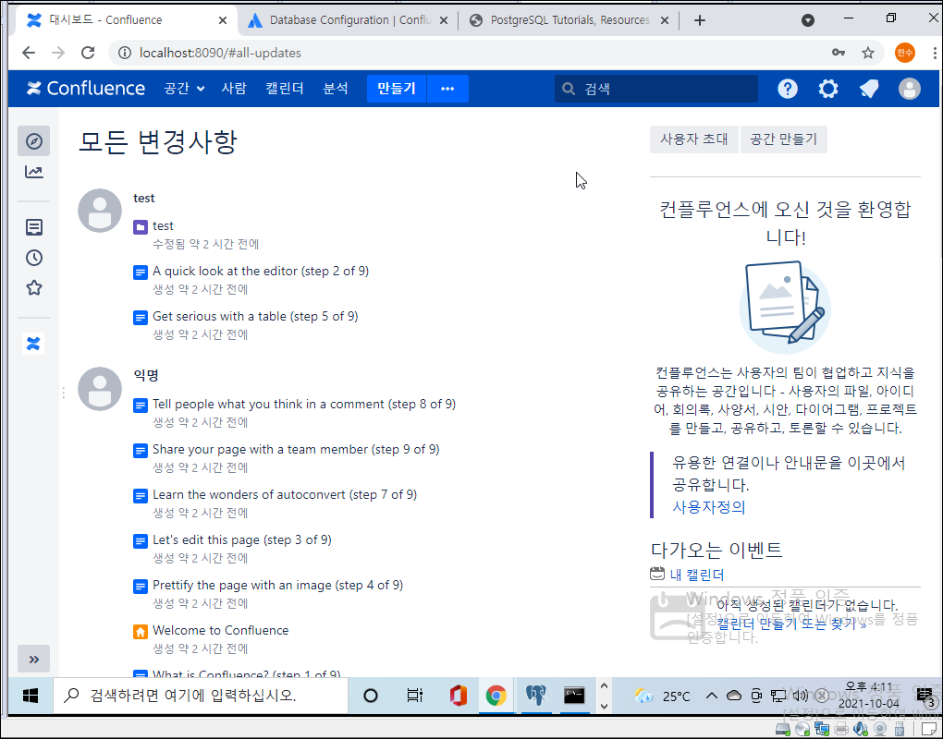Open the 캘린더 calendar menu item

(x=285, y=89)
